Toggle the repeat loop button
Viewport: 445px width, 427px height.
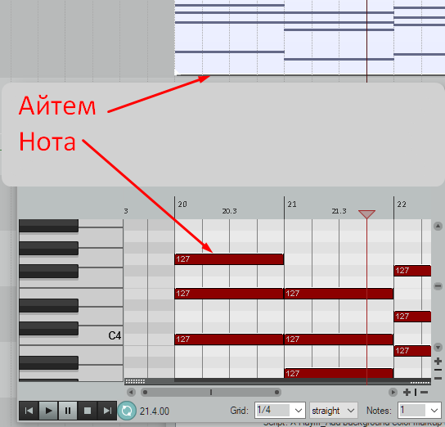(127, 411)
